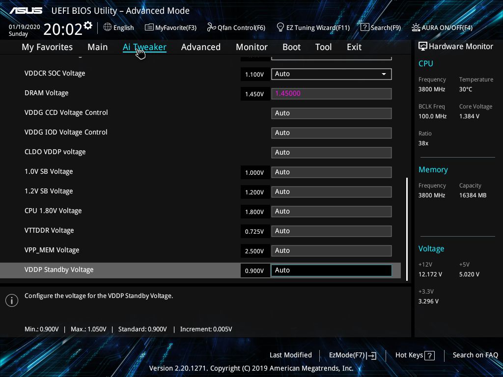
Task: Open the Monitor tab
Action: (x=252, y=47)
